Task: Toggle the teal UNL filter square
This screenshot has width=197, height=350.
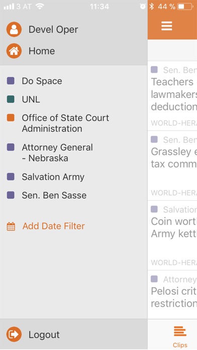Action: 11,99
